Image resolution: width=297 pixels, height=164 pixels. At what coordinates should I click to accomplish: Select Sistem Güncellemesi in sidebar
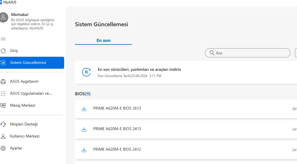(x=32, y=62)
